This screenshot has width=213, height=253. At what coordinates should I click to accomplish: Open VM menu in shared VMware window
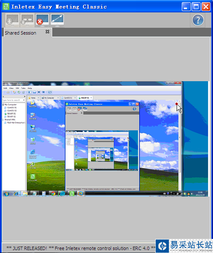click(x=17, y=88)
